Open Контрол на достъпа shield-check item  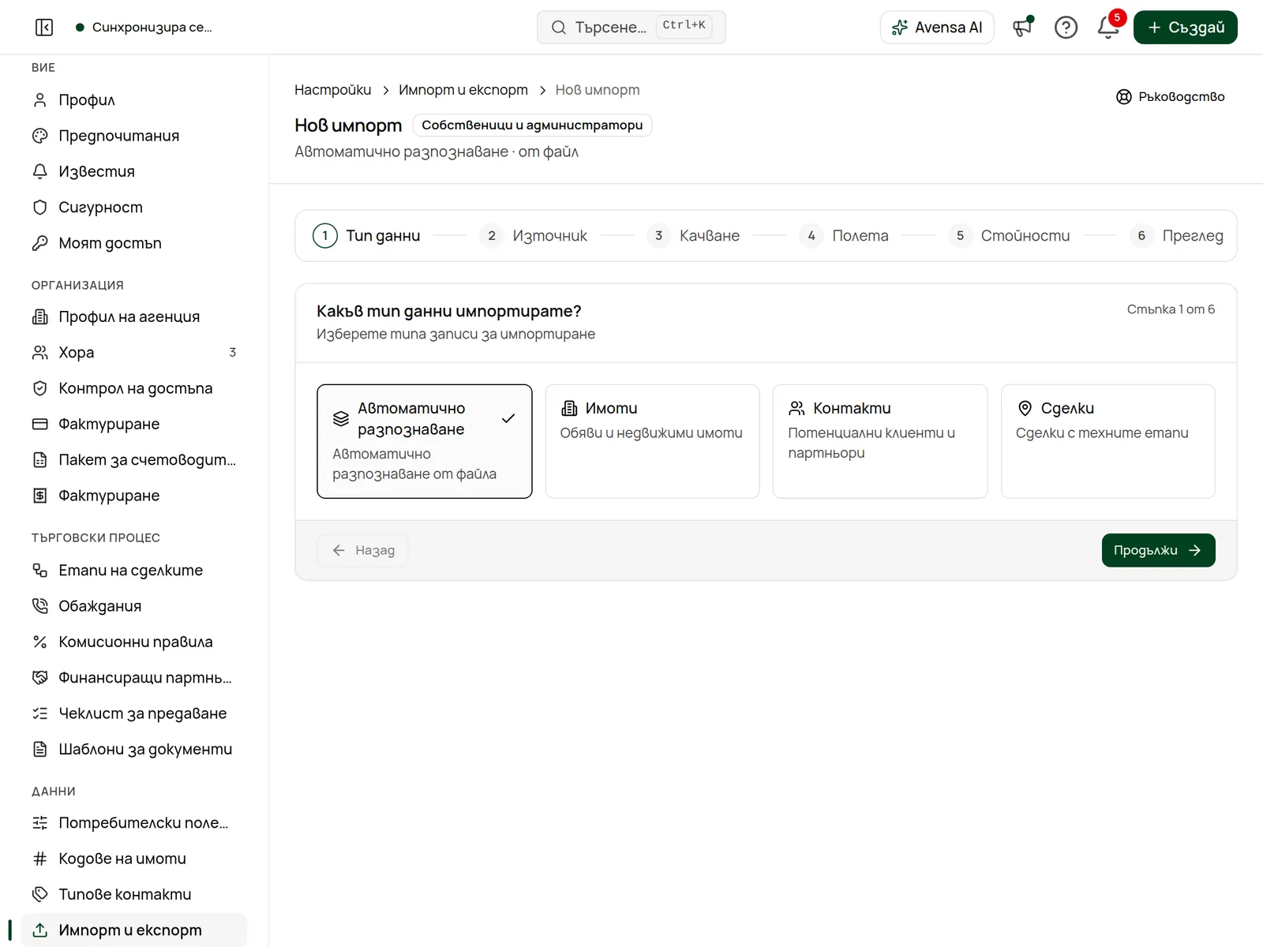(x=134, y=388)
